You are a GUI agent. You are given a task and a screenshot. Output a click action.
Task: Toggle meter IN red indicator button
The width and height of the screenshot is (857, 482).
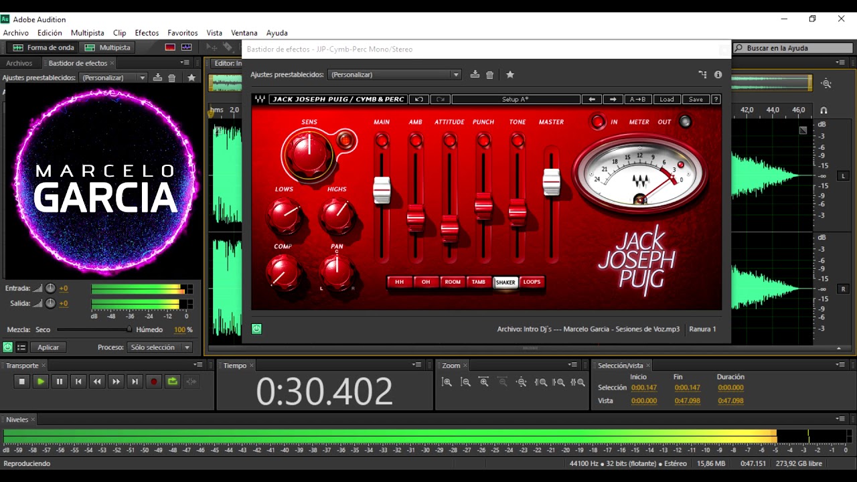coord(598,122)
